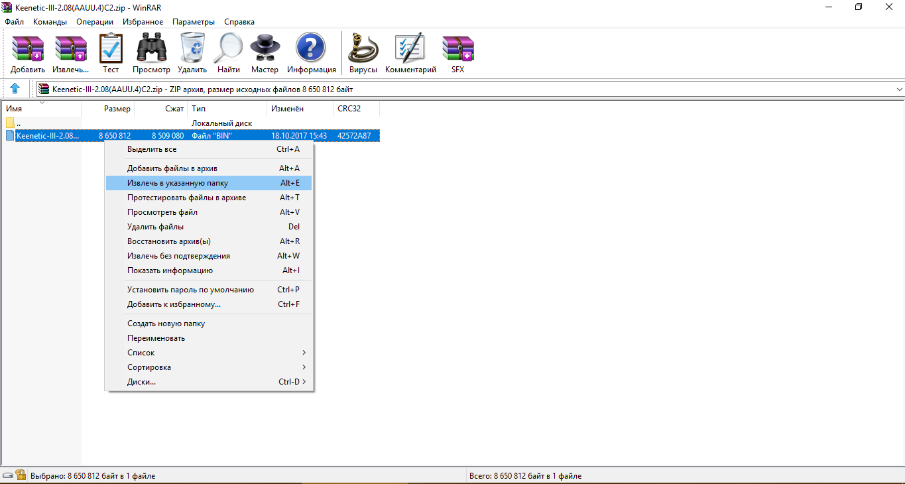This screenshot has height=484, width=905.
Task: Create an SFX self-extracting archive
Action: [457, 53]
